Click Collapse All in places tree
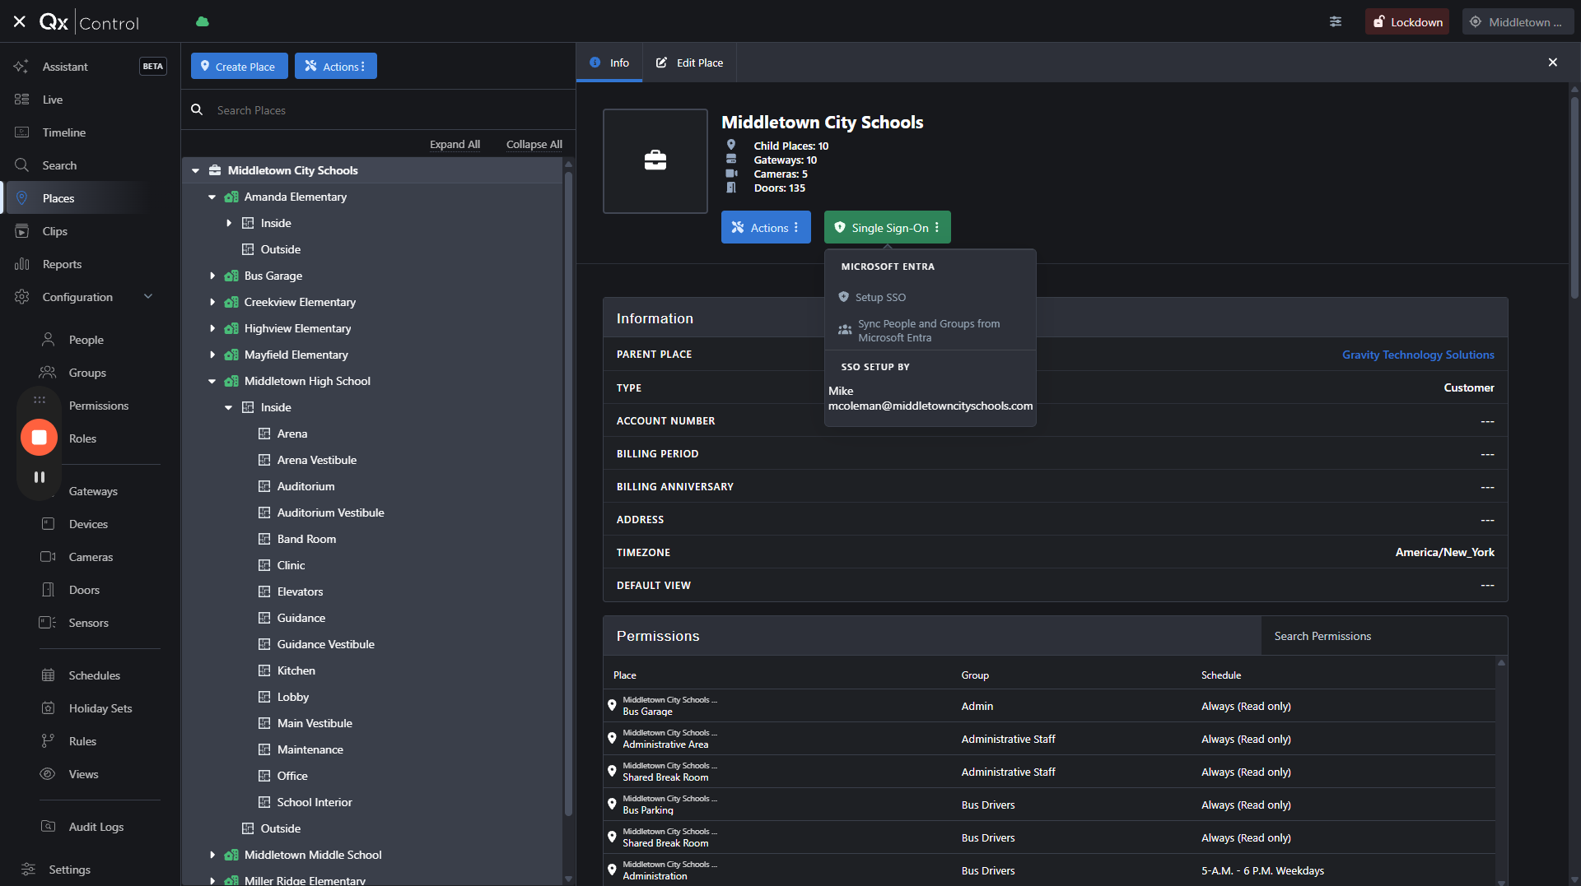Viewport: 1581px width, 886px height. (534, 144)
